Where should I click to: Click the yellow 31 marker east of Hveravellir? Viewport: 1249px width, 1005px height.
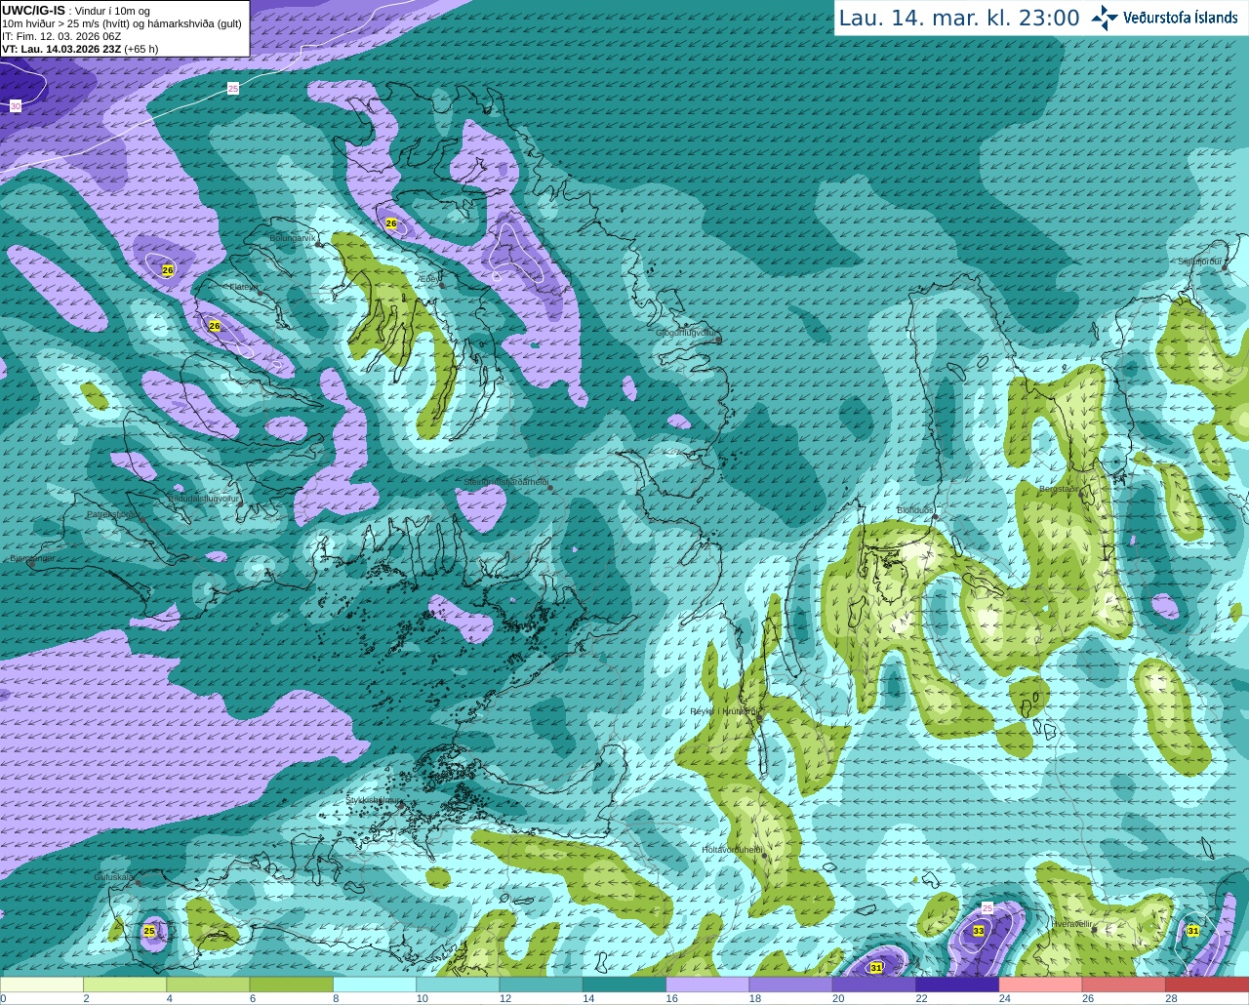(1193, 931)
